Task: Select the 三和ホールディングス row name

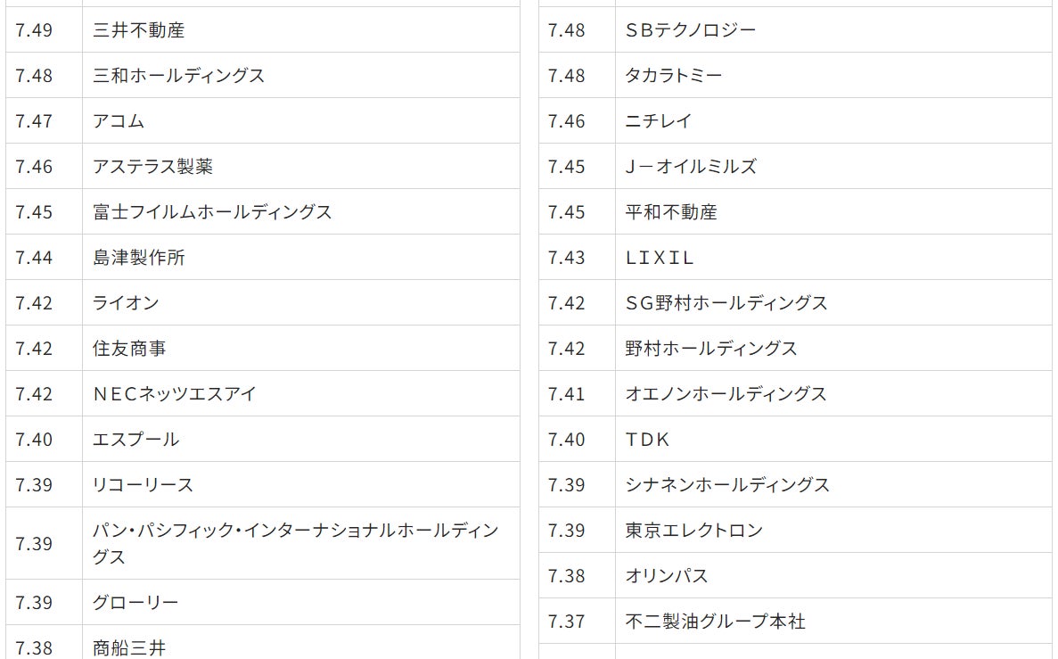Action: point(178,76)
